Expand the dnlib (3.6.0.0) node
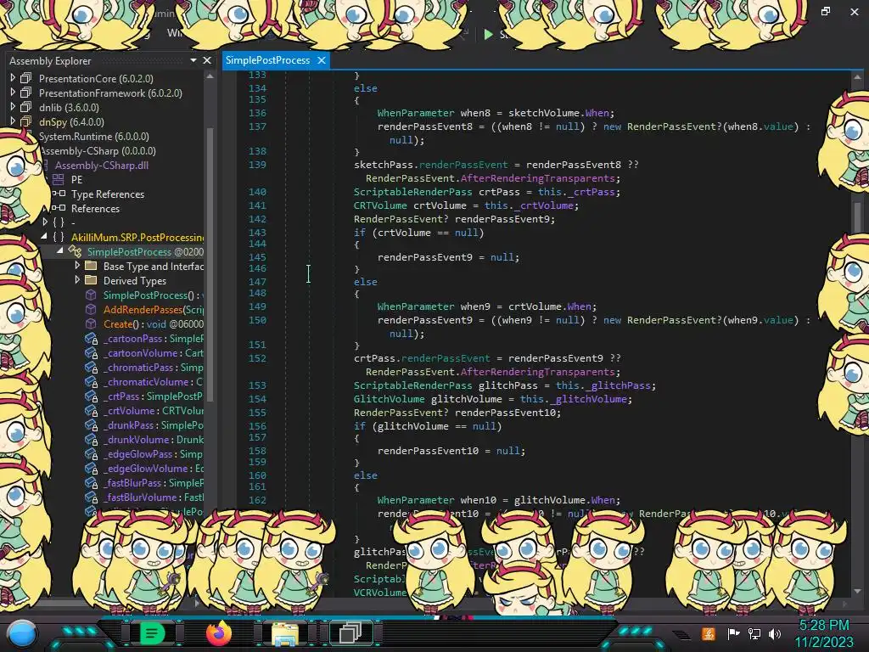This screenshot has width=869, height=652. pyautogui.click(x=12, y=107)
